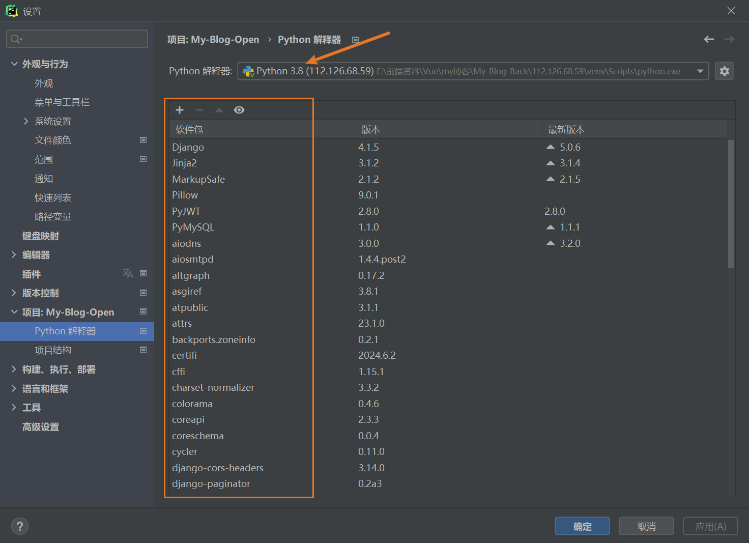Click the back navigation arrow

[709, 39]
